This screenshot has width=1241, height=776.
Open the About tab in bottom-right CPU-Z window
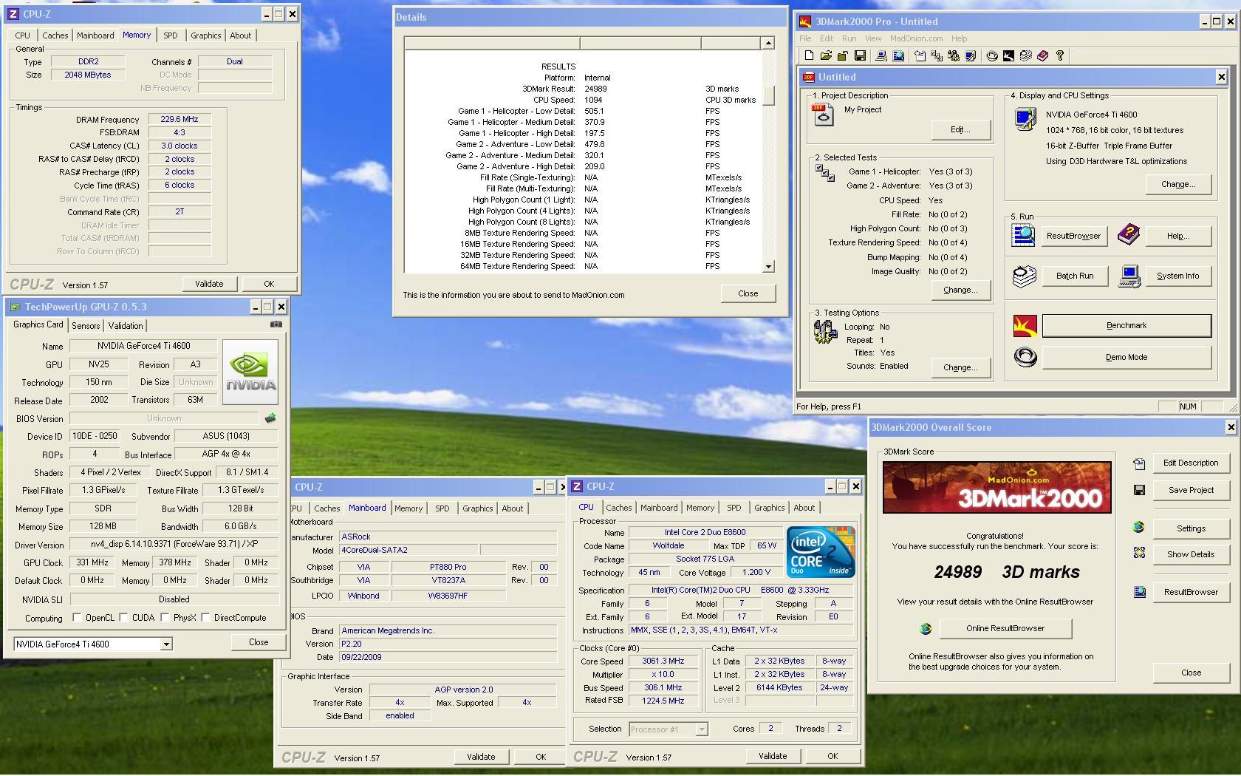click(804, 508)
